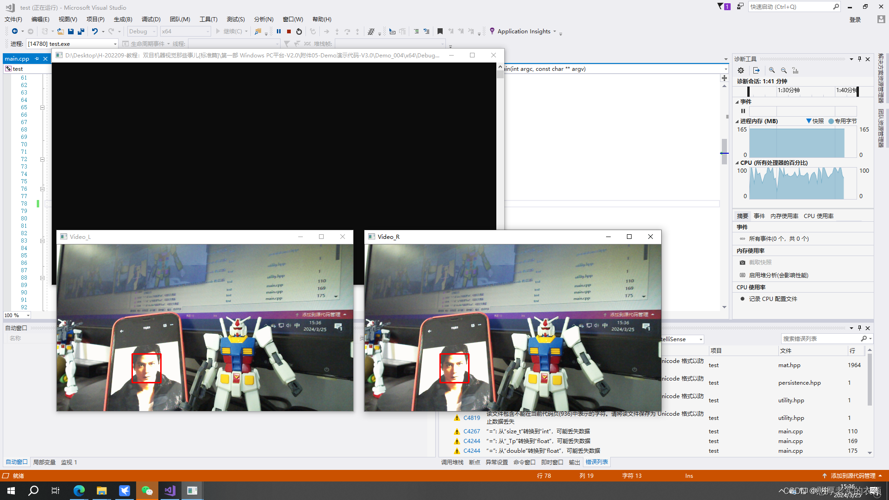Image resolution: width=889 pixels, height=500 pixels.
Task: Collapse the CPU graph section
Action: pyautogui.click(x=737, y=163)
